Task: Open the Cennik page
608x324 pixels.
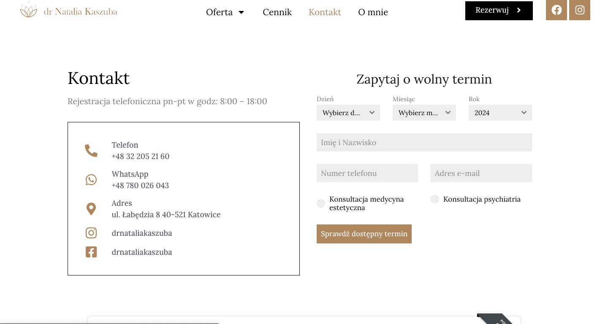Action: (277, 12)
